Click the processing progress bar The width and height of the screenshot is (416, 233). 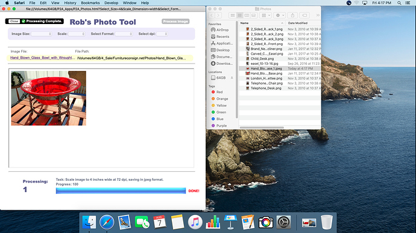121,191
